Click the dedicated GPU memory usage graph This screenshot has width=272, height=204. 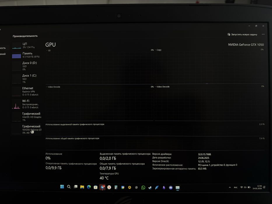click(x=155, y=131)
